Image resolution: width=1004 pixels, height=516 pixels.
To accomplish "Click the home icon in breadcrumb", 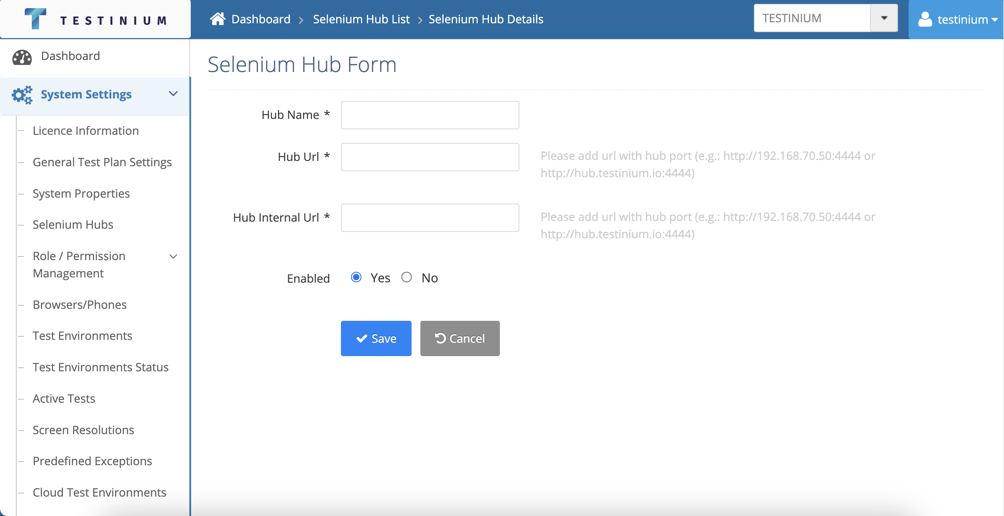I will (x=218, y=19).
